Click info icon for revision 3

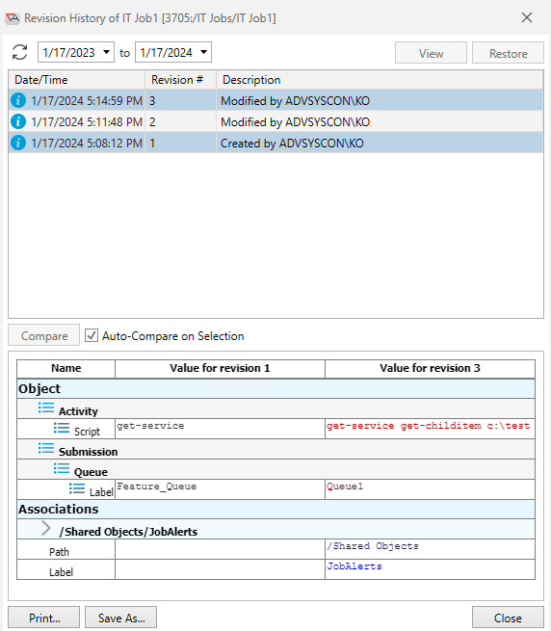(x=18, y=100)
